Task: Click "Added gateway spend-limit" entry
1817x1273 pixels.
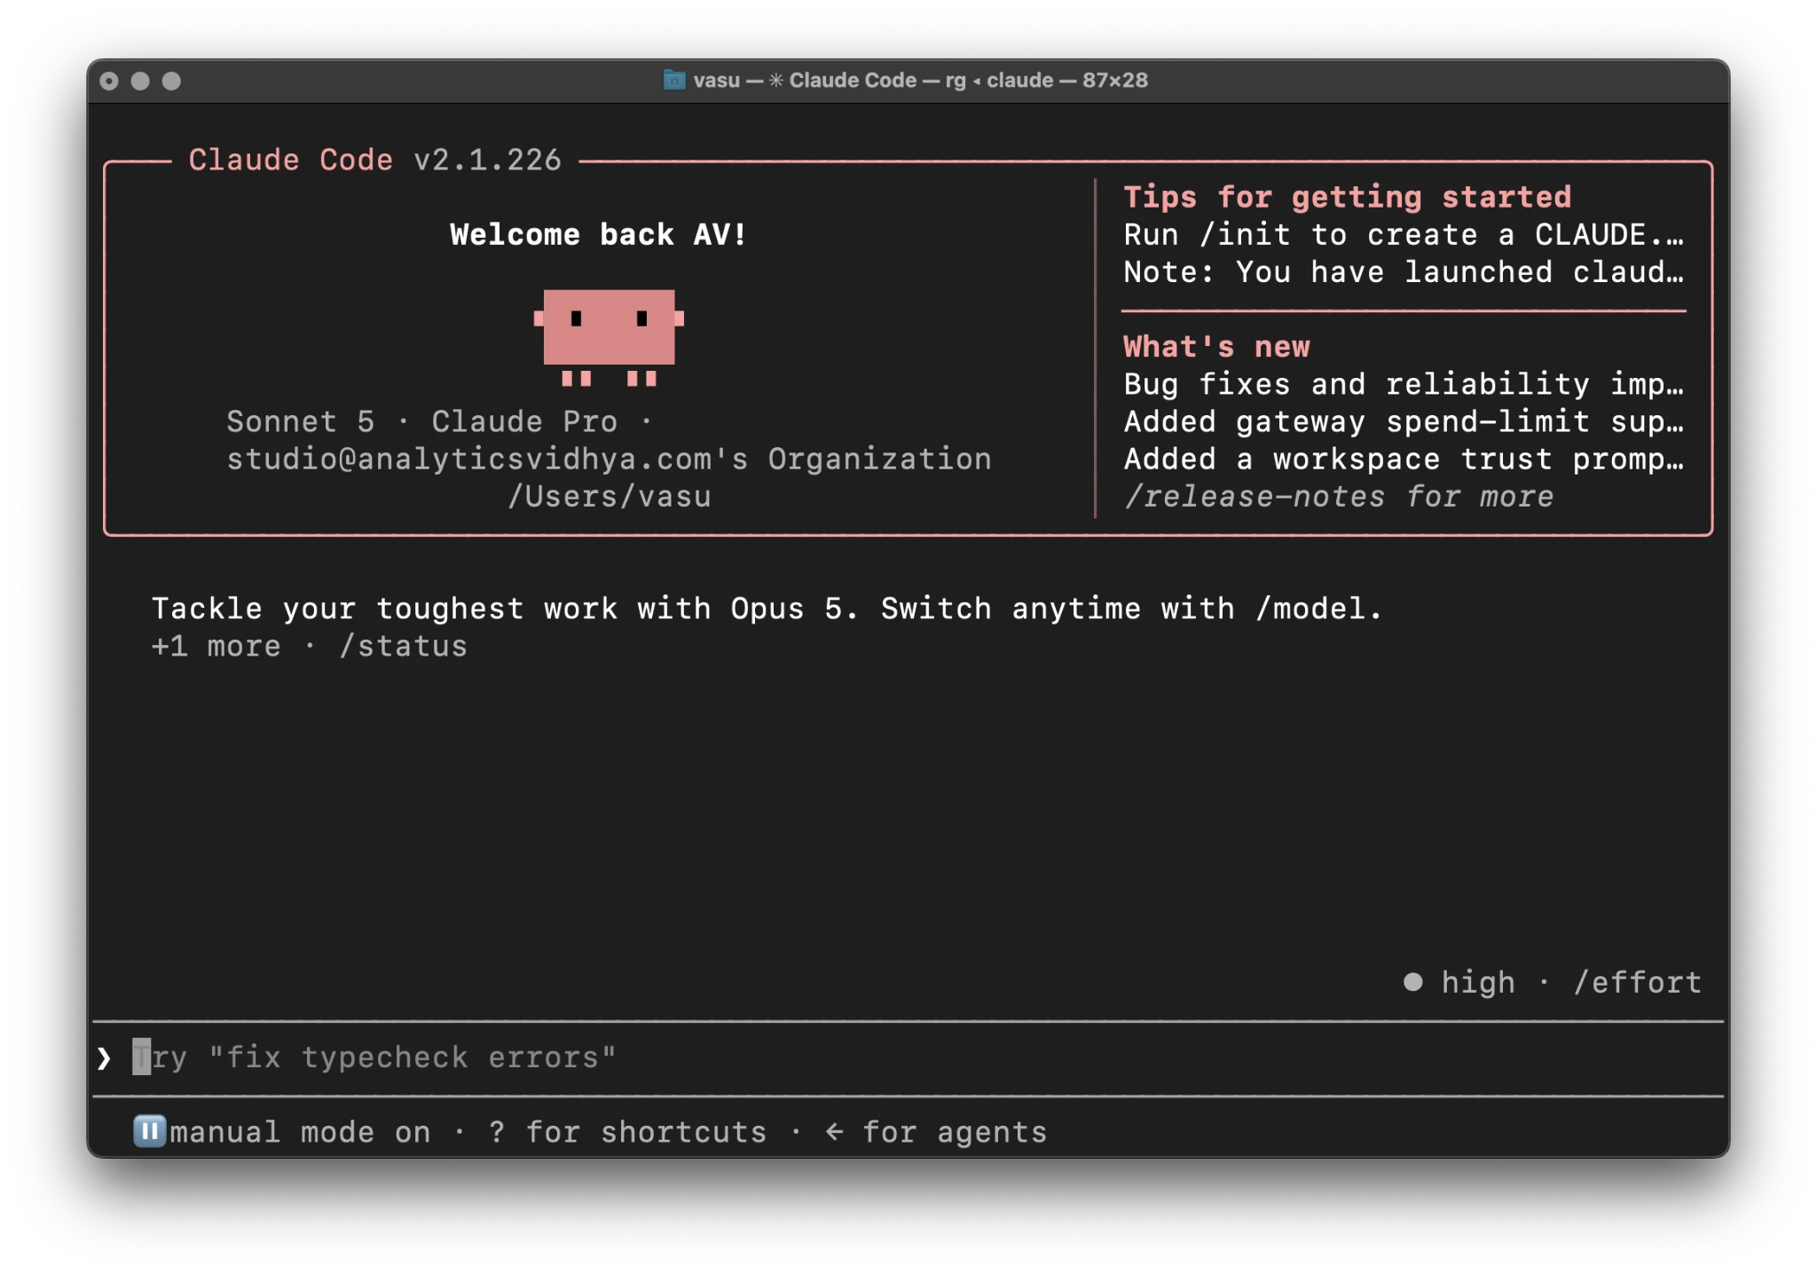Action: [1403, 421]
